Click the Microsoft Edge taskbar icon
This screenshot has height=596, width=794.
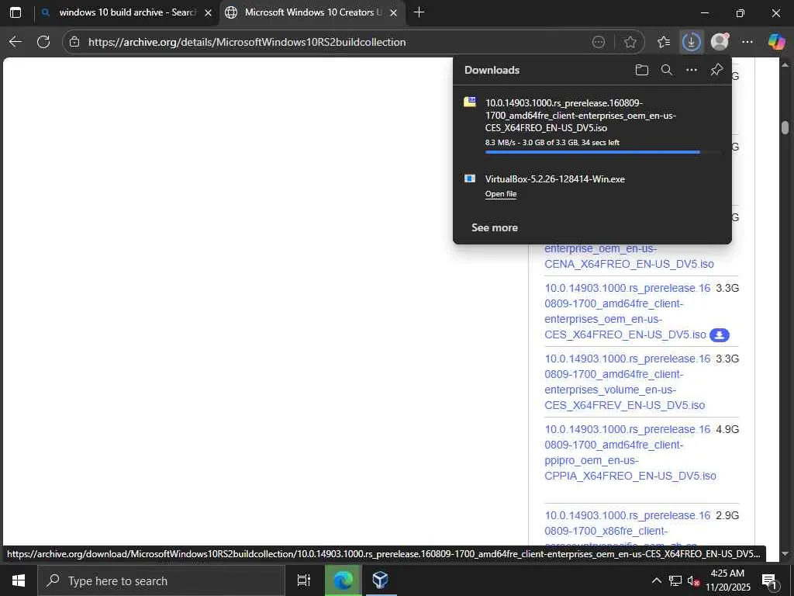coord(343,580)
